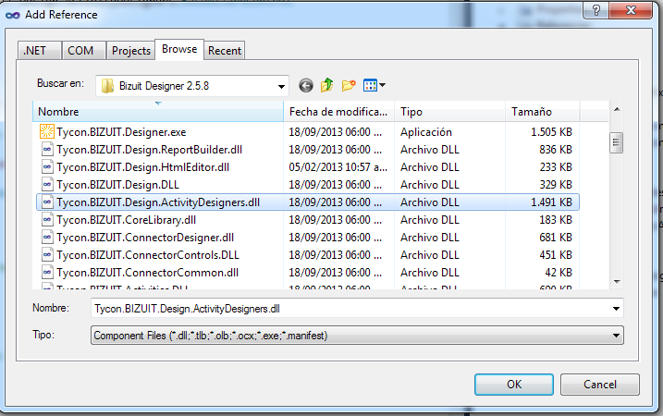Select file Tycon.BIZUIT.Design.HtmlEditor.dll
Screen dimensions: 663x416
pos(143,167)
